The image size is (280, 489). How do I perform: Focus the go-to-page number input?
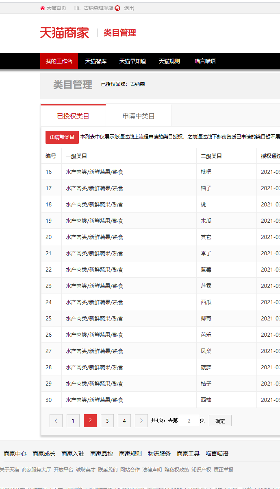coord(189,421)
